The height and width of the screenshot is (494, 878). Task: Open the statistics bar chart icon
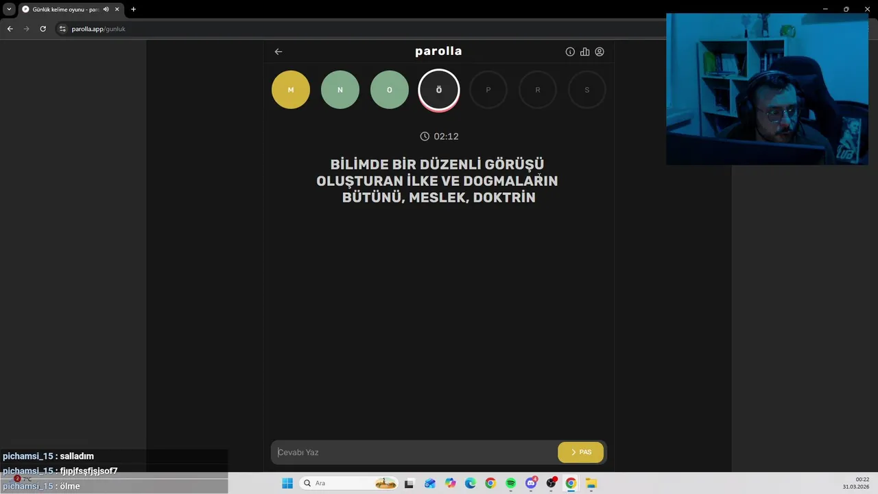[x=584, y=51]
